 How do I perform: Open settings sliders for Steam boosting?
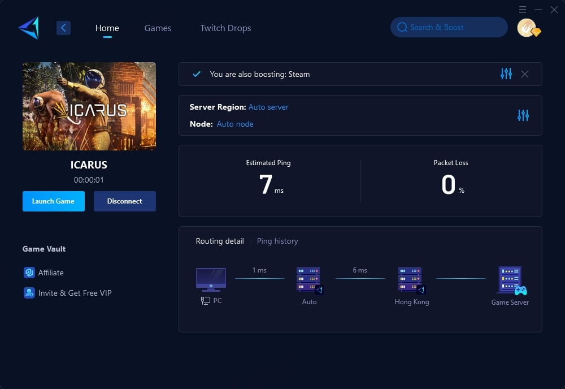[506, 74]
